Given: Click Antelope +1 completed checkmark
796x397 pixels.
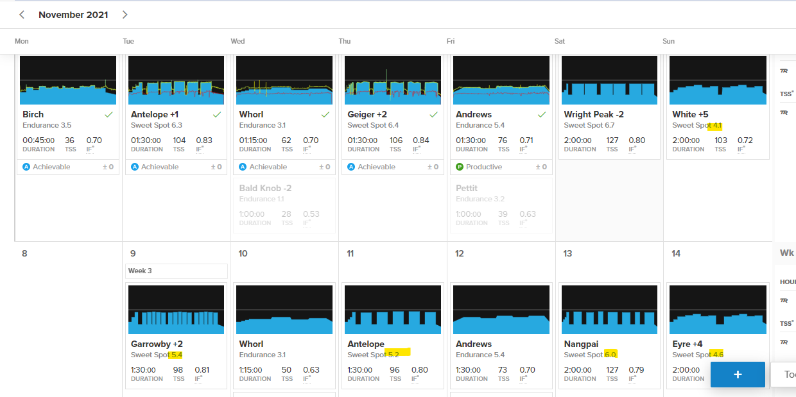Looking at the screenshot, I should pyautogui.click(x=217, y=114).
